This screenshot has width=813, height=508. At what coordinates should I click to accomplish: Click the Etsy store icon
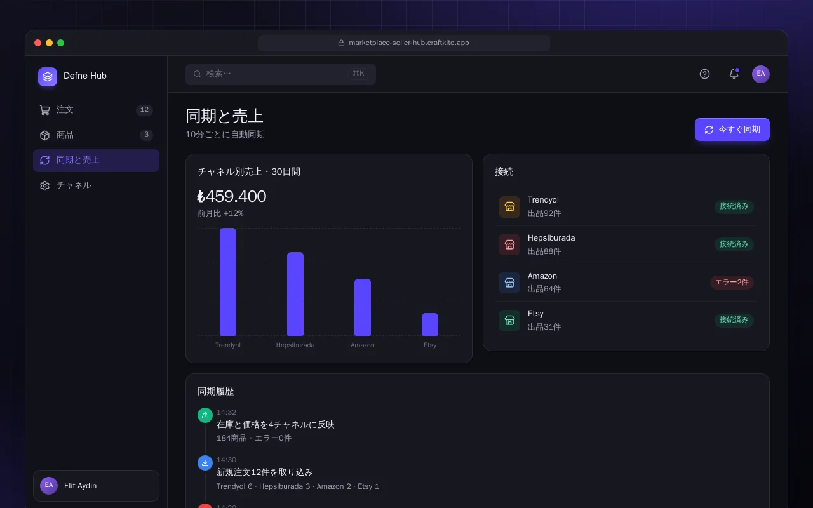pos(509,321)
